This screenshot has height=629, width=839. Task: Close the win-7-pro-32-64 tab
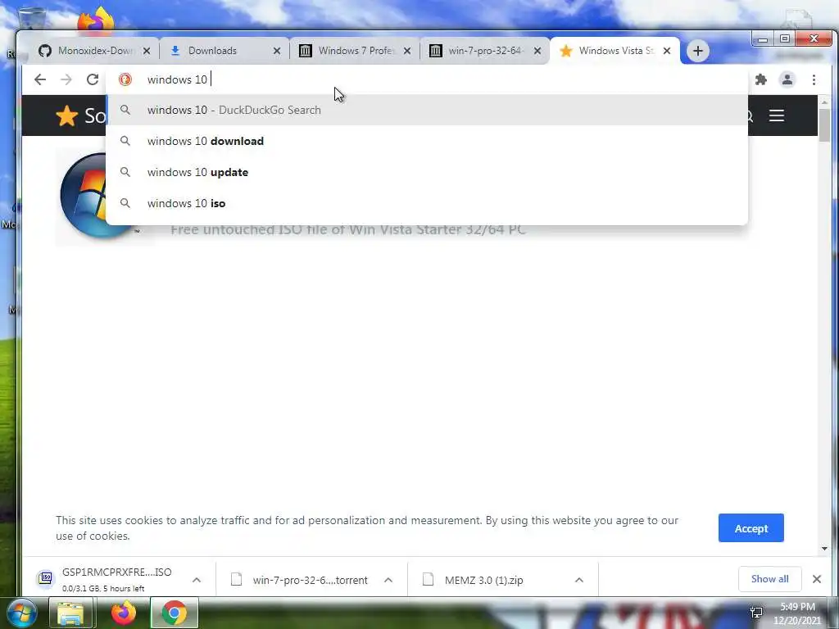(537, 51)
